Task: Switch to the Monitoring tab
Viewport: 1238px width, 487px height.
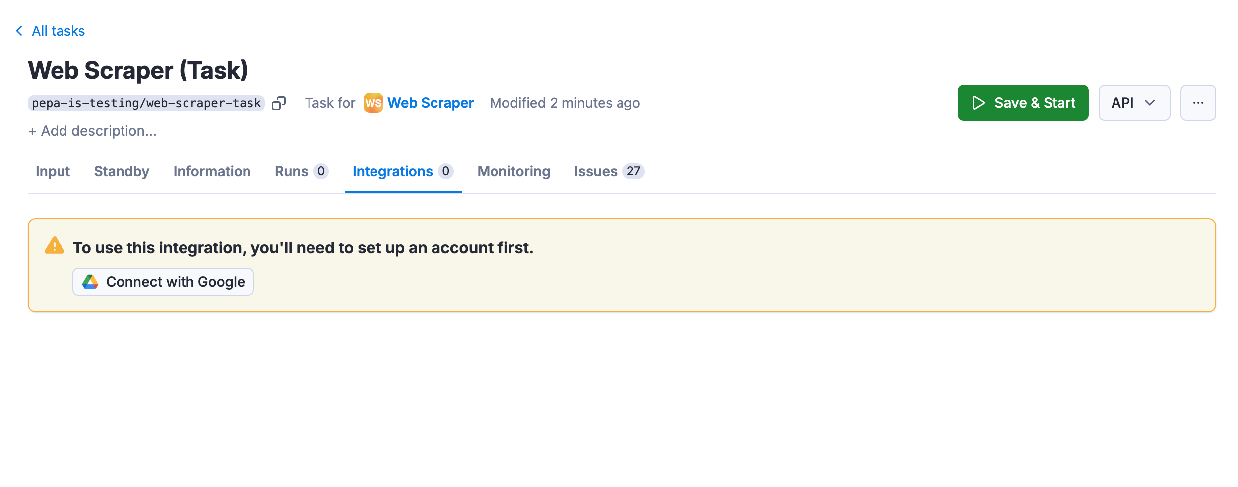Action: 513,171
